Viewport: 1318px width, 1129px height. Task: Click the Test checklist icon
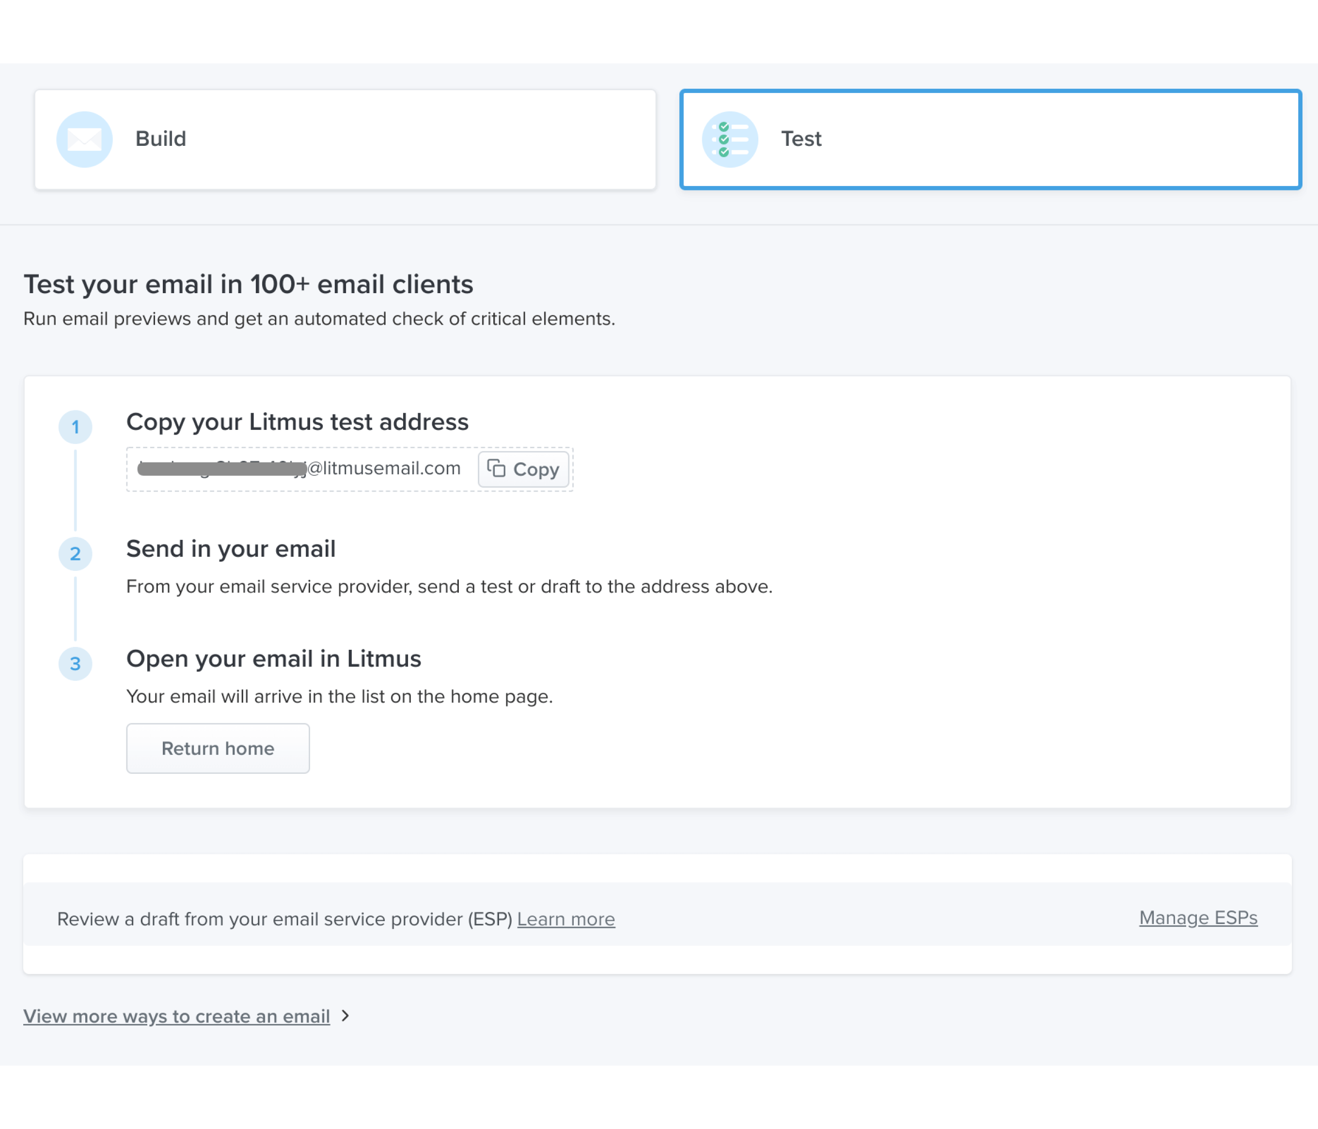(730, 139)
